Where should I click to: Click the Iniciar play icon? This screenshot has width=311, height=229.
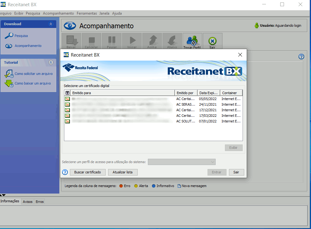coord(132,41)
